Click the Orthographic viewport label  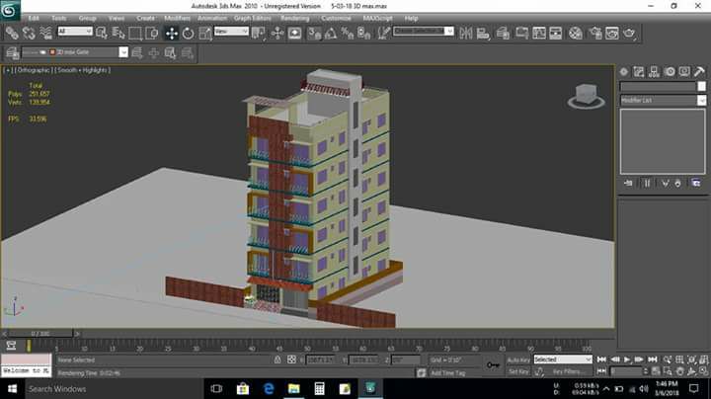click(34, 70)
